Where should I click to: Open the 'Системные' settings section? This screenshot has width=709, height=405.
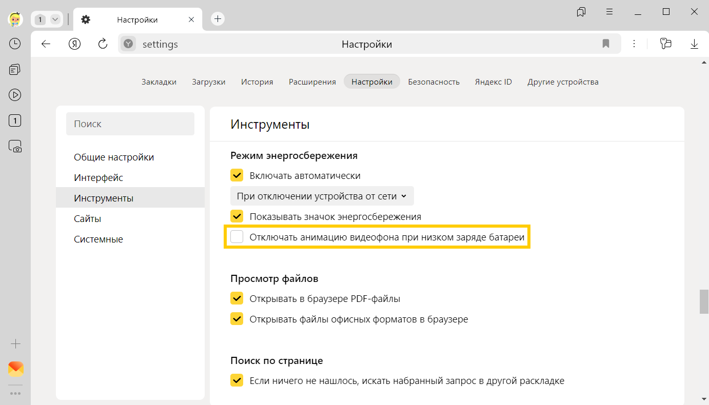(x=99, y=239)
